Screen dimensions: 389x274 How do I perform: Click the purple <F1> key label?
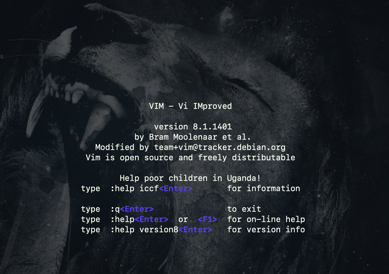(x=208, y=219)
